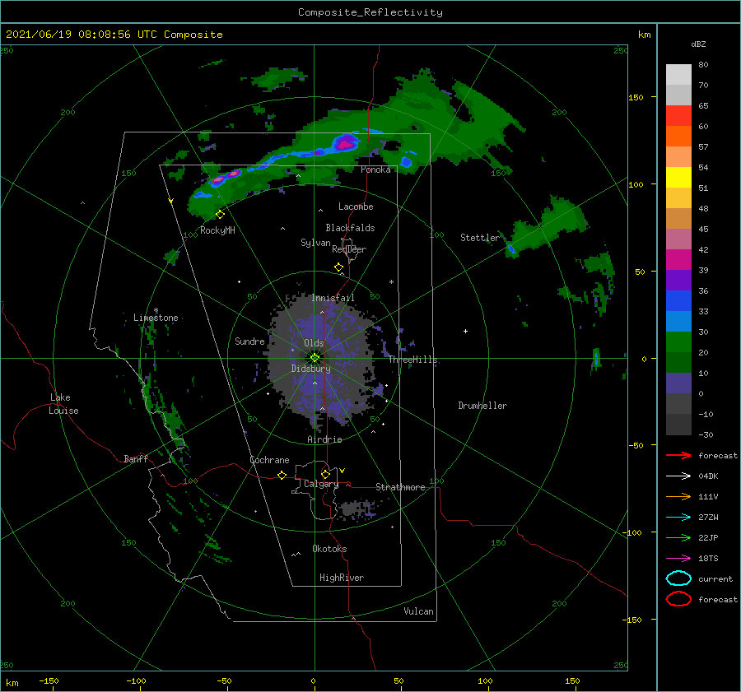Click the RockyMH label
Screen dimensions: 741x692
point(217,230)
